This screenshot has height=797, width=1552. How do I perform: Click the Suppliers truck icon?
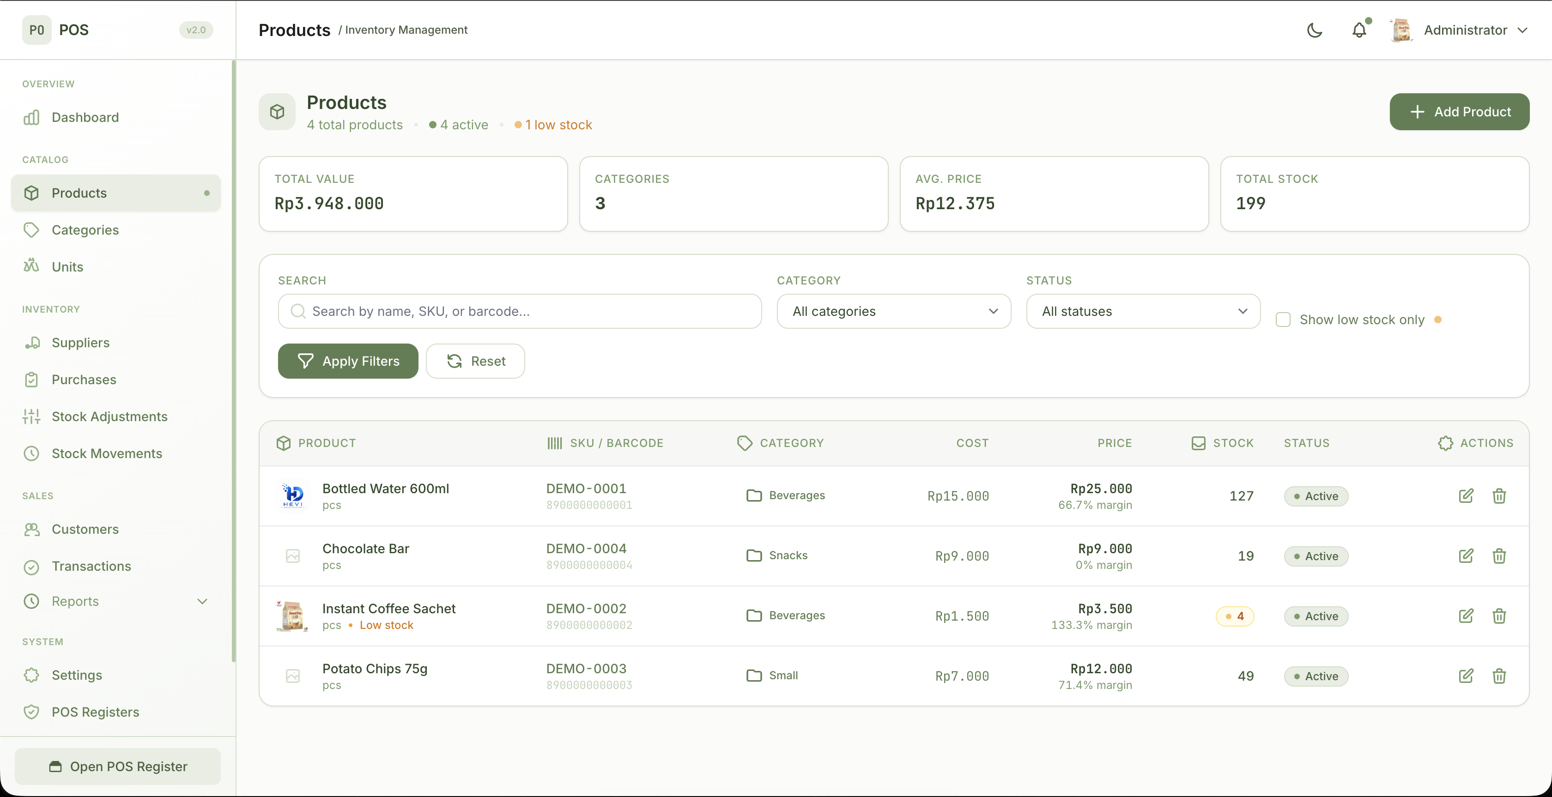(31, 343)
